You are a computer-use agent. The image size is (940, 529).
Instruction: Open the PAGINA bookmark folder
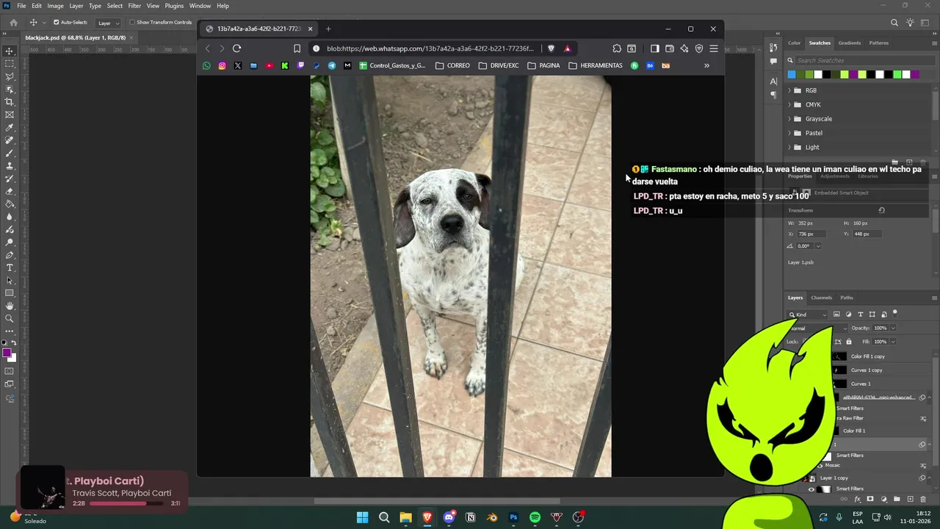(543, 65)
